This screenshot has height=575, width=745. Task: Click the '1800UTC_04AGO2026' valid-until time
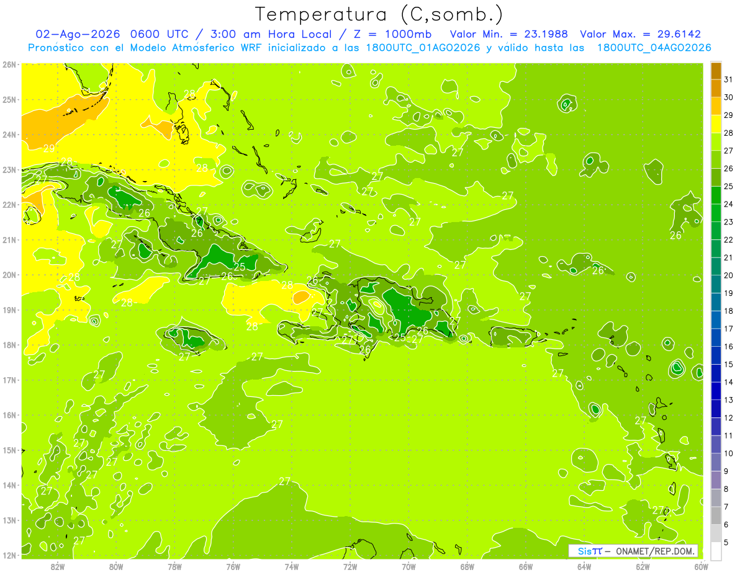(x=654, y=48)
